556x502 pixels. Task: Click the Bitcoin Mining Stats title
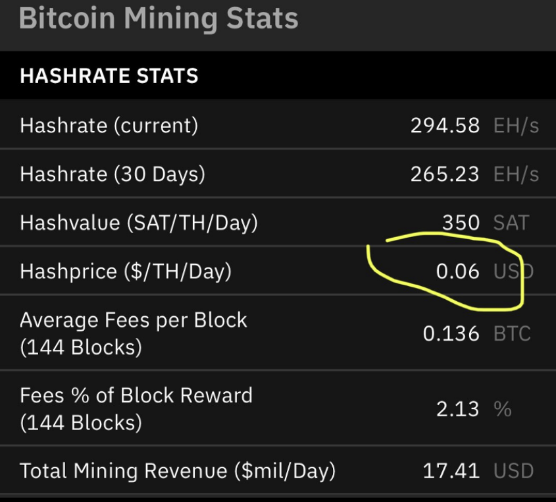[159, 18]
